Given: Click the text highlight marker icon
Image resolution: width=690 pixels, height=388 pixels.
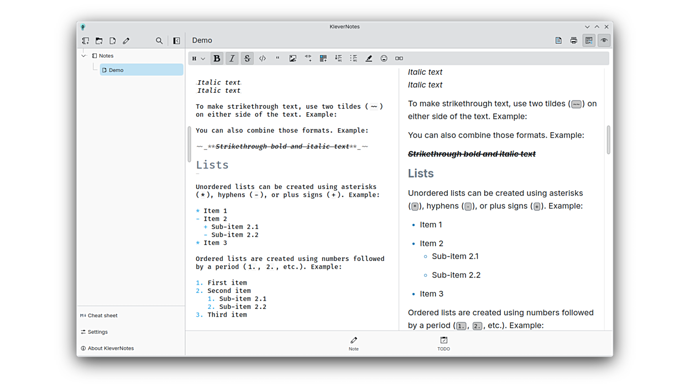Looking at the screenshot, I should tap(369, 59).
